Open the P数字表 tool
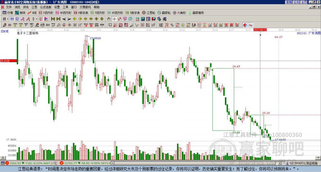The height and width of the screenshot is (172, 321). [81, 13]
